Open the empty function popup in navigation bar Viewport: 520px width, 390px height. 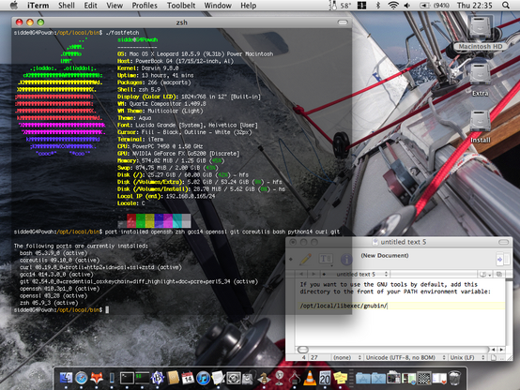pyautogui.click(x=434, y=275)
